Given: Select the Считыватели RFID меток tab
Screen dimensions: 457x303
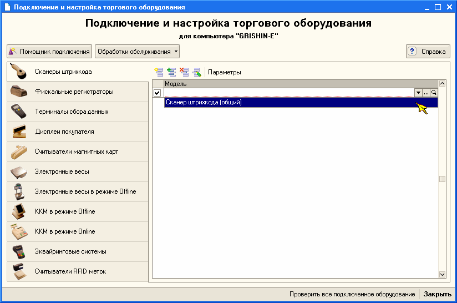Looking at the screenshot, I should [x=78, y=271].
